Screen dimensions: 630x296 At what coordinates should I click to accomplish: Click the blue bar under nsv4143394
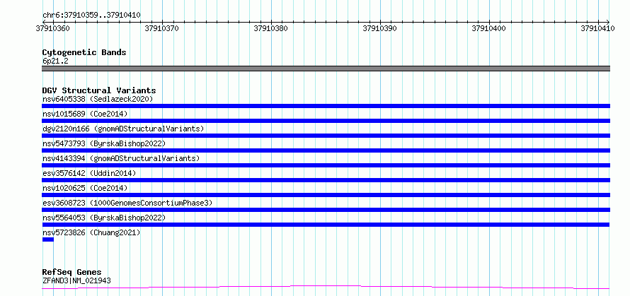coord(326,165)
